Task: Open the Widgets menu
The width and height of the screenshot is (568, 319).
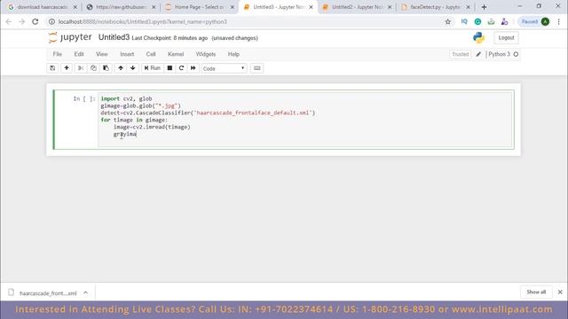Action: 206,54
